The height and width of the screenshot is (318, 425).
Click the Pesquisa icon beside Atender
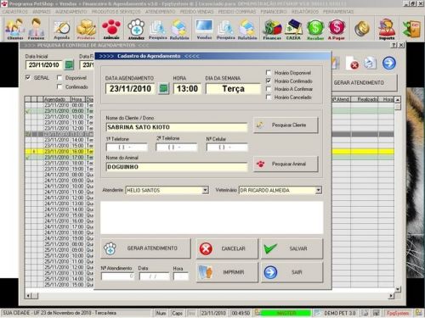[158, 29]
